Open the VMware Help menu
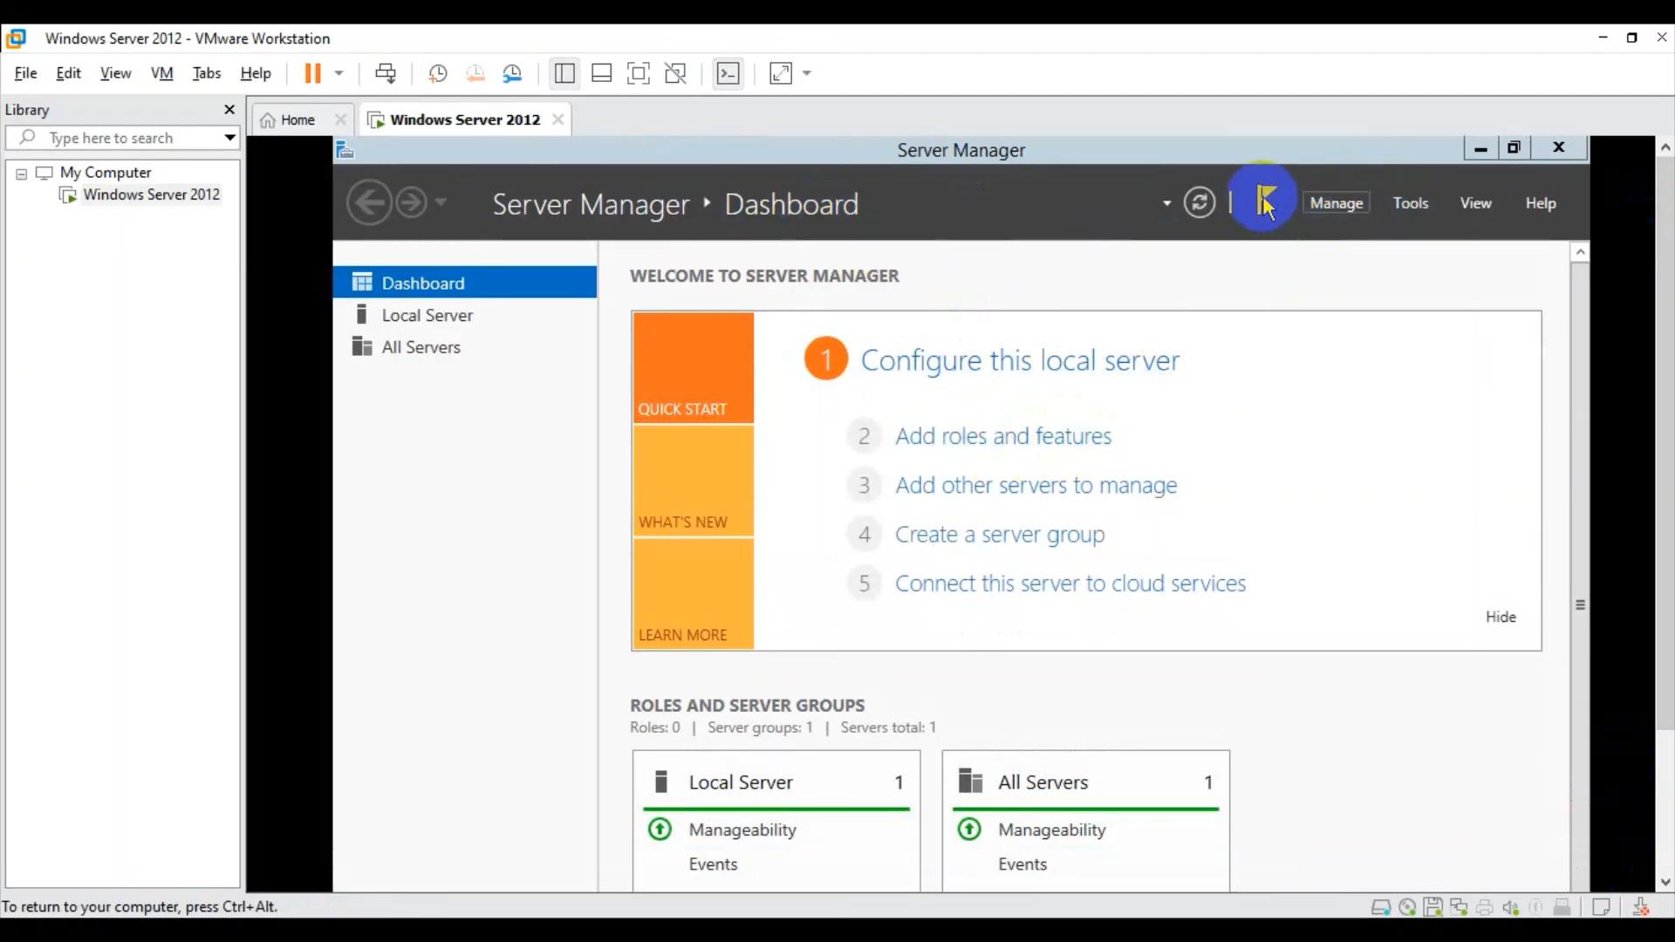 pyautogui.click(x=256, y=73)
